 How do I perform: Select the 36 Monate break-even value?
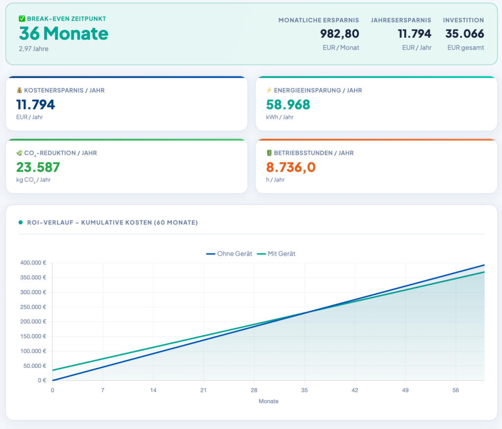(x=64, y=33)
